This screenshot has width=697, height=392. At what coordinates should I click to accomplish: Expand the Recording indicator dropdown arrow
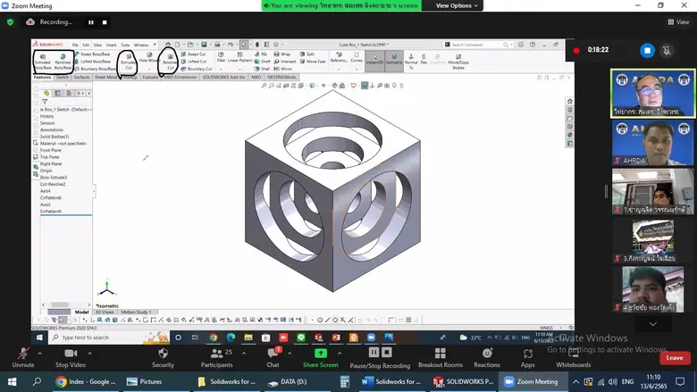(78, 21)
